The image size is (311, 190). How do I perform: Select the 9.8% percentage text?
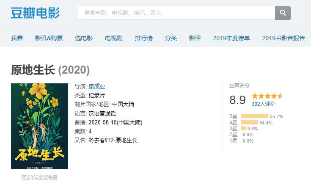coord(253,129)
